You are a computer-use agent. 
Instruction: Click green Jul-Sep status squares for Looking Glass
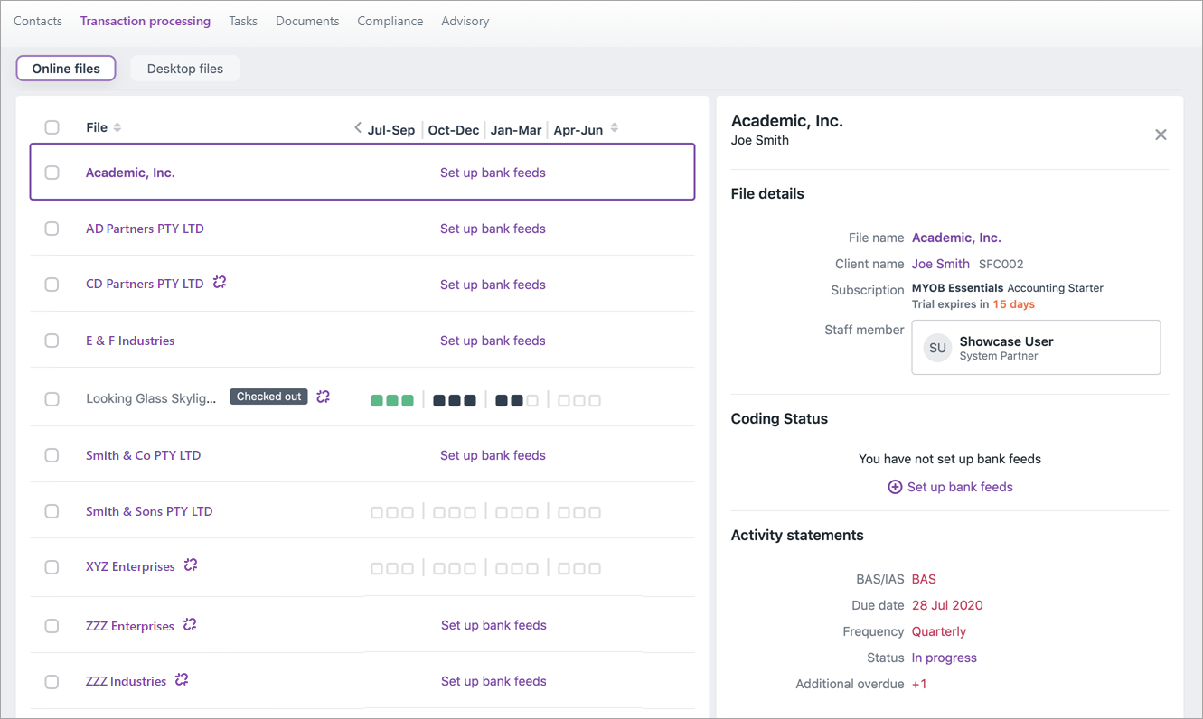click(392, 400)
